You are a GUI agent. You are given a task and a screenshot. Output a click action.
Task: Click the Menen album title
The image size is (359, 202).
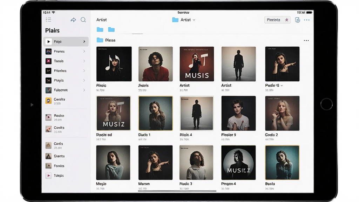(144, 184)
